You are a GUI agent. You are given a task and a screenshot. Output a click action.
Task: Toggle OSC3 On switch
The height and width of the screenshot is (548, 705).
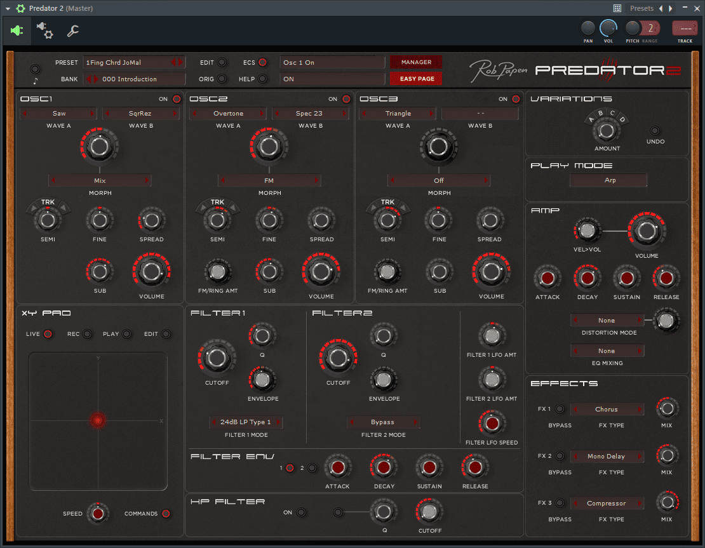pos(516,99)
